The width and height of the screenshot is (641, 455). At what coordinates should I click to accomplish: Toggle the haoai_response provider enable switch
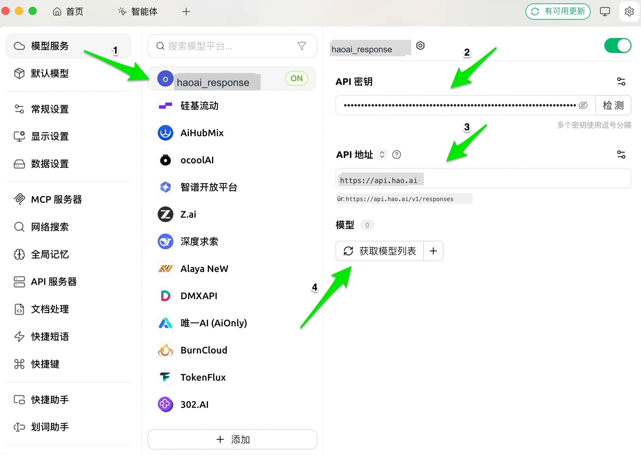(x=618, y=45)
